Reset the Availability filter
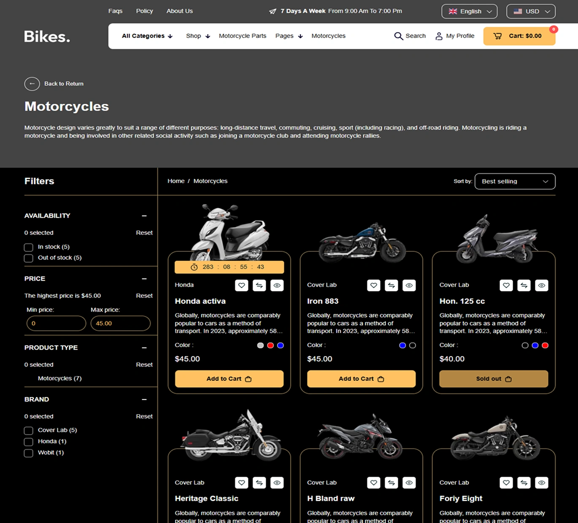The height and width of the screenshot is (523, 578). pyautogui.click(x=144, y=233)
